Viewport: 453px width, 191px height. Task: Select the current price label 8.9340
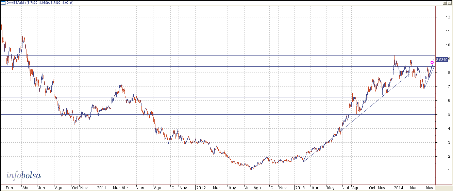(441, 59)
